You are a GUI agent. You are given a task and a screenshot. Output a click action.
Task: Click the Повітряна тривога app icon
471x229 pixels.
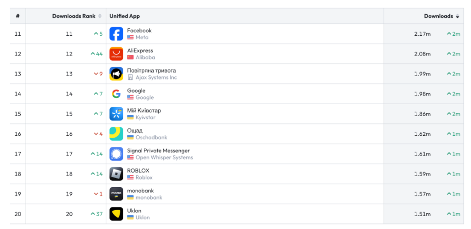coord(116,74)
